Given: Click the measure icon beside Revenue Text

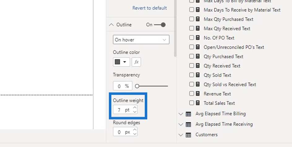Looking at the screenshot, I should coord(198,94).
